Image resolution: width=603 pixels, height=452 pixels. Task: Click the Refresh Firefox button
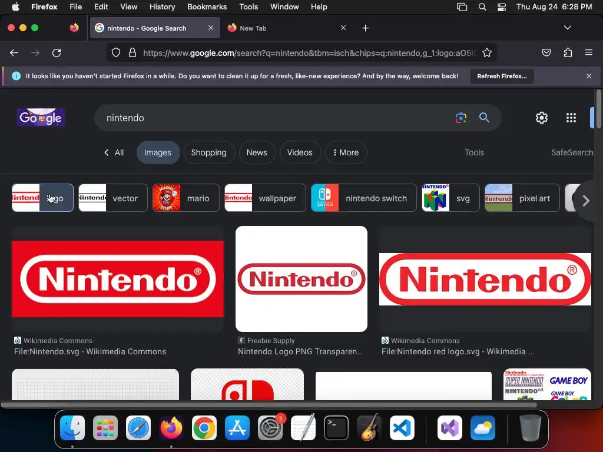coord(502,76)
